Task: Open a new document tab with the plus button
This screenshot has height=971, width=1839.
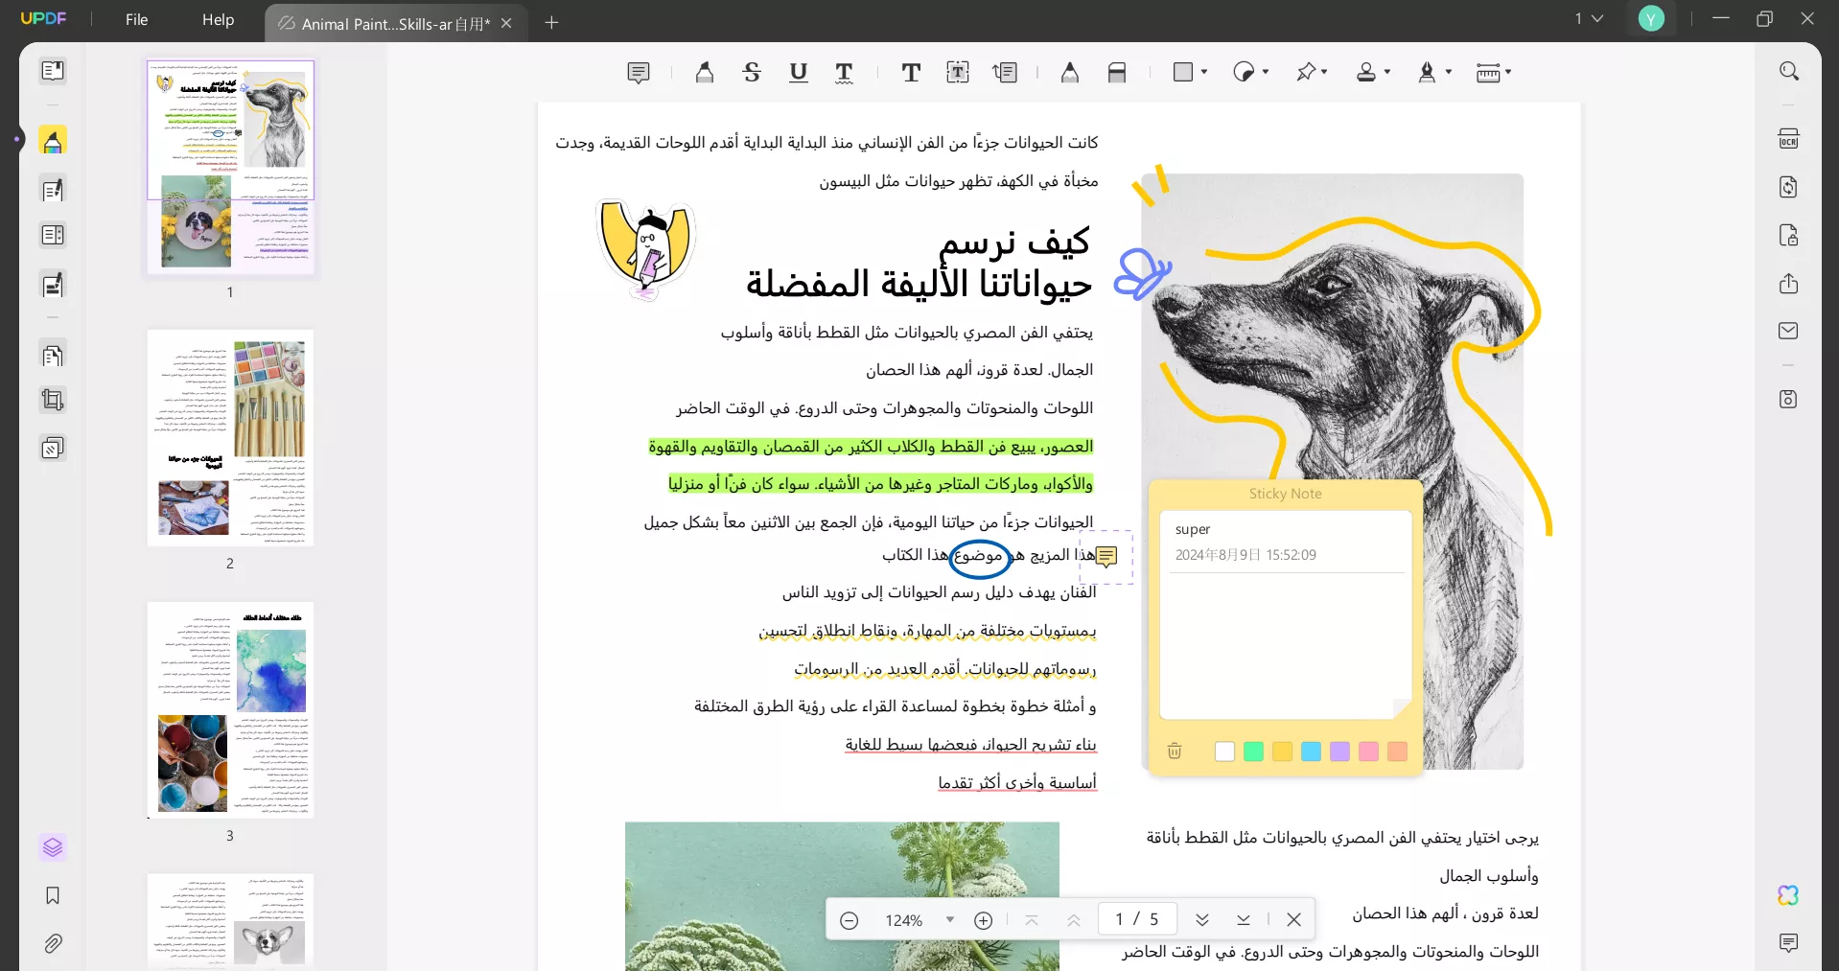Action: pos(551,22)
